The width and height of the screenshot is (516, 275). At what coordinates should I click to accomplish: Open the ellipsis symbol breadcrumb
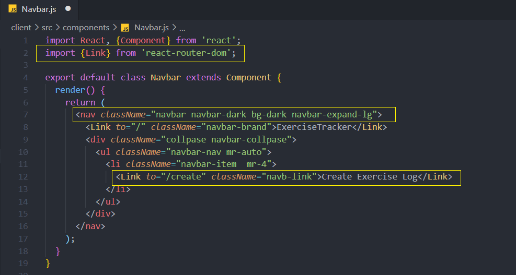tap(182, 28)
